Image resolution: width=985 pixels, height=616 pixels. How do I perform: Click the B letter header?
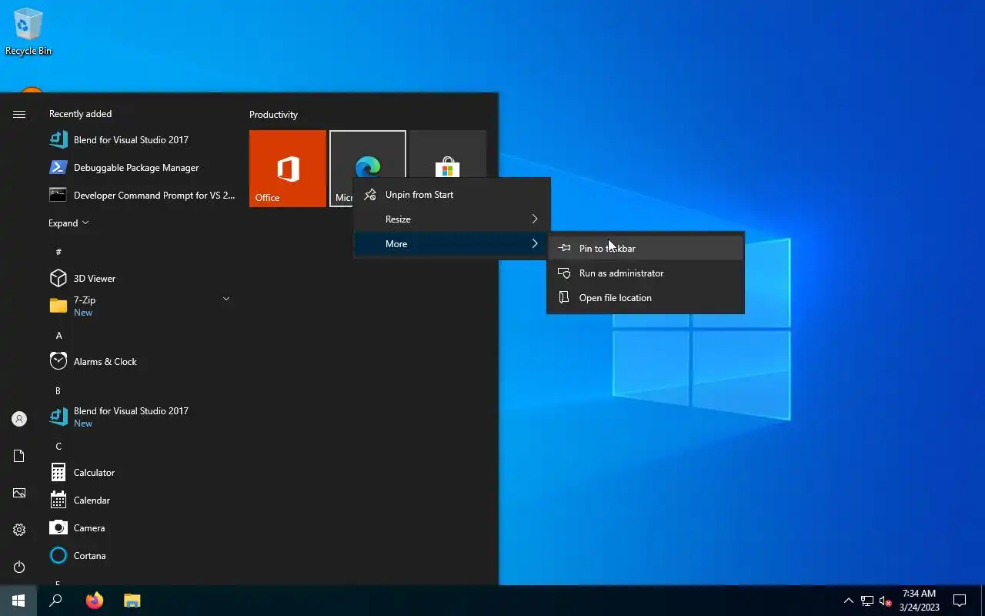[x=58, y=390]
